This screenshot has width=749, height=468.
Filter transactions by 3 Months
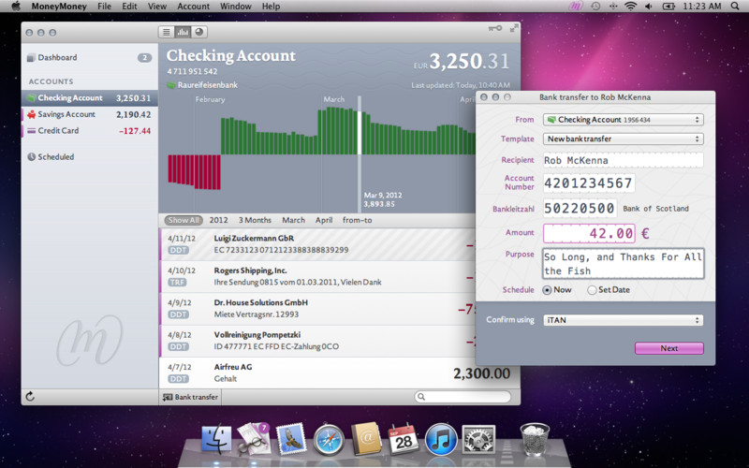(x=255, y=220)
